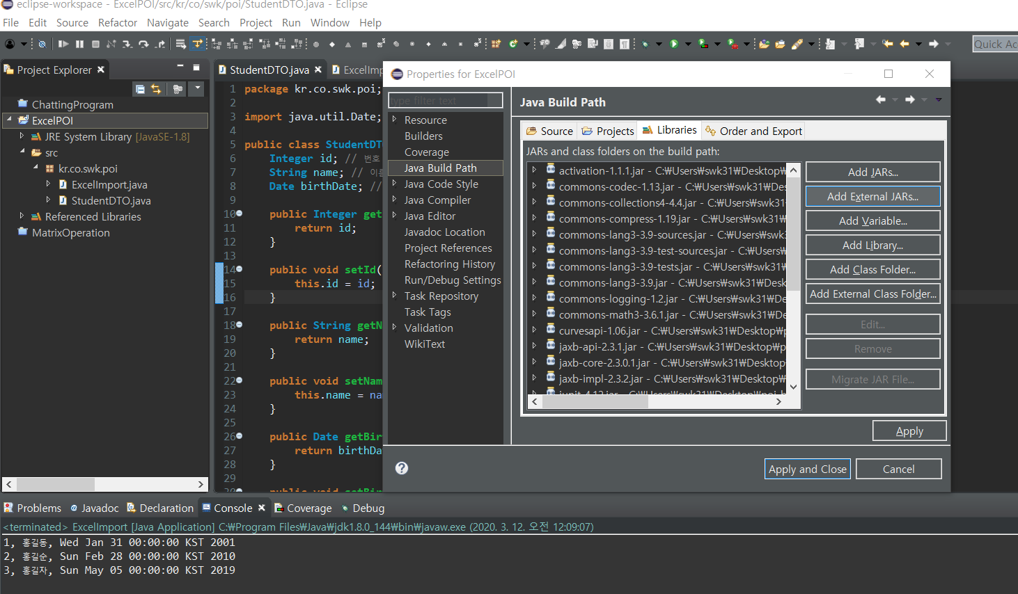1018x594 pixels.
Task: Click the Resume debug icon
Action: 63,44
